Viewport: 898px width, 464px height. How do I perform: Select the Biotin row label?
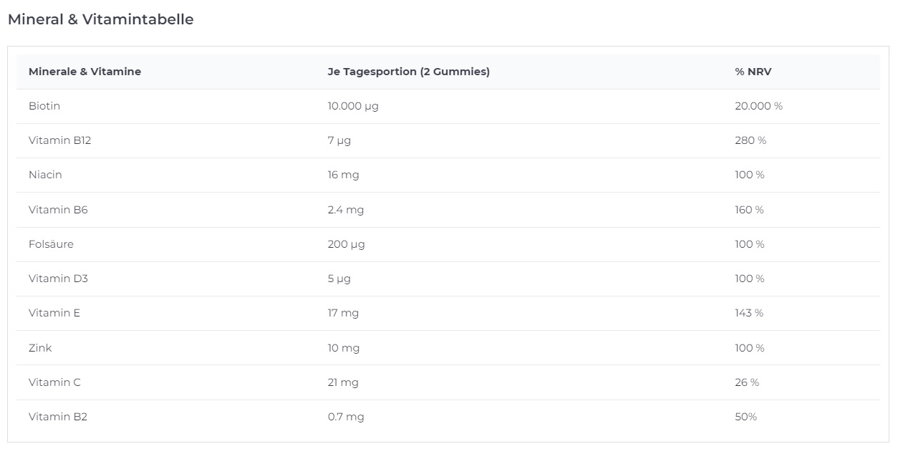coord(44,106)
